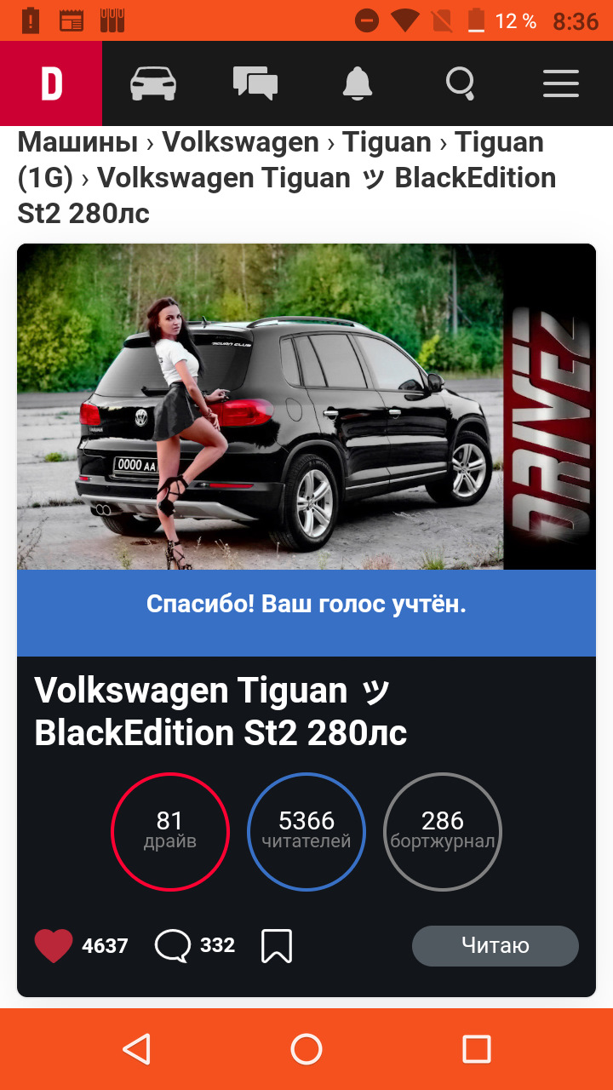The height and width of the screenshot is (1090, 613).
Task: Bookmark this car with the bookmark icon
Action: 277,946
